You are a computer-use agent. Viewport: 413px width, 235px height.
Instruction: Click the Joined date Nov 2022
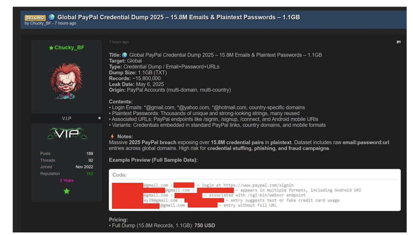pos(84,167)
